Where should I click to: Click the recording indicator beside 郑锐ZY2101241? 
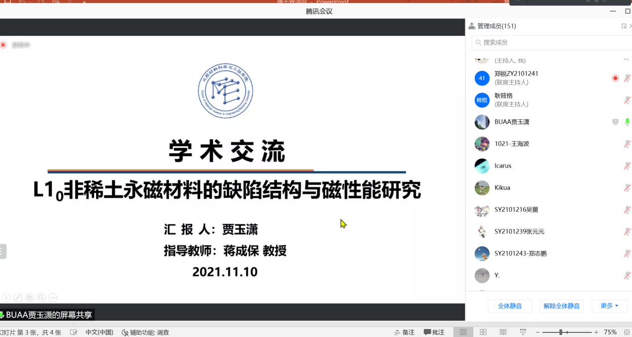click(x=615, y=78)
